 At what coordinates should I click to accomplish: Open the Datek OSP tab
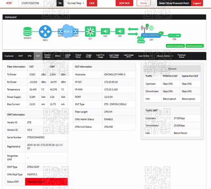pos(68,56)
